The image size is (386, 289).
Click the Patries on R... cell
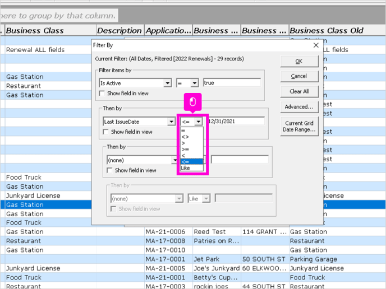click(x=217, y=241)
